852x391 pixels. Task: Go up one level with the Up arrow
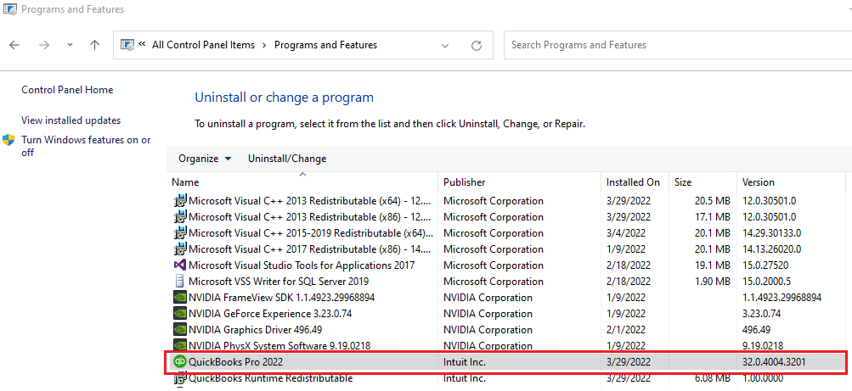click(x=94, y=45)
